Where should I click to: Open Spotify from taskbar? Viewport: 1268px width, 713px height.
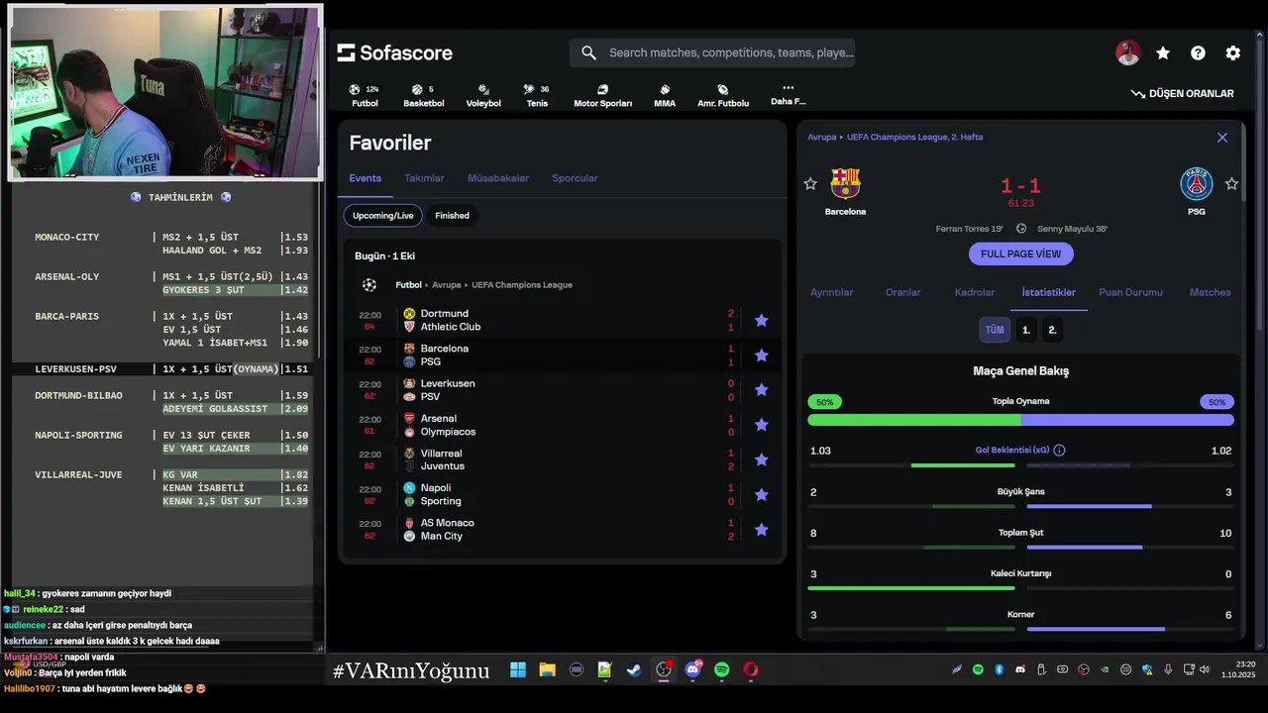point(722,670)
